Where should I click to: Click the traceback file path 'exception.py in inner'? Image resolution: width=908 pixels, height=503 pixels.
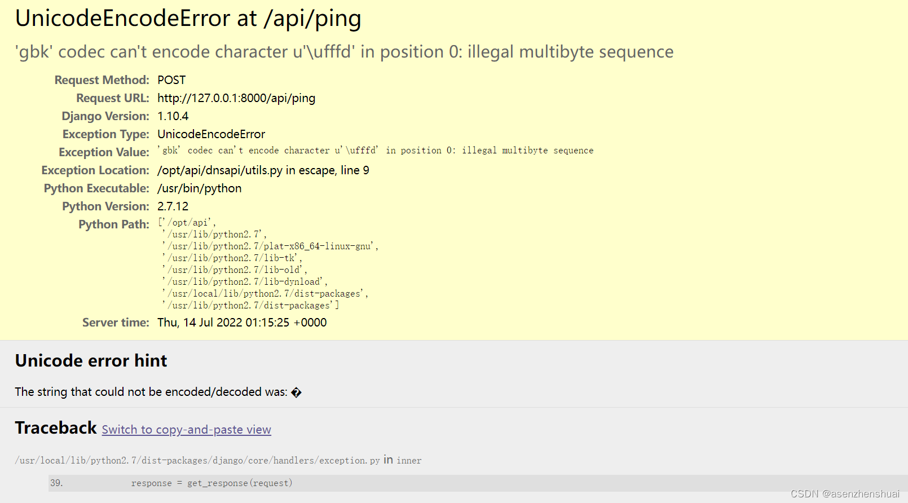[218, 460]
